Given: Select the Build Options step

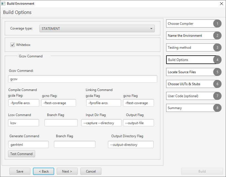Looking at the screenshot, I should click(x=193, y=60).
